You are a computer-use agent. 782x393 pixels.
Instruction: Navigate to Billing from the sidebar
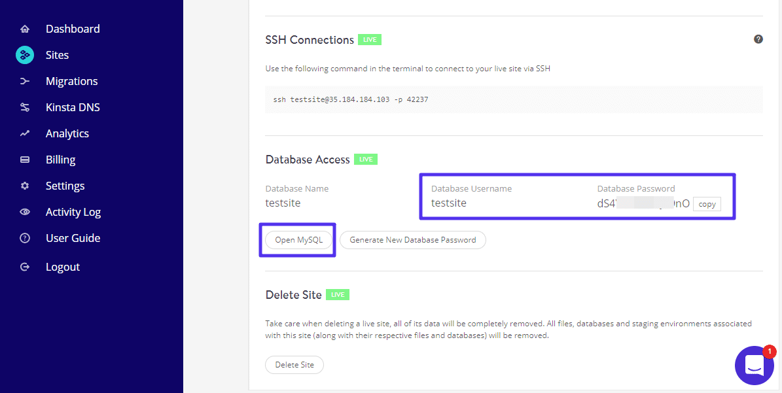pyautogui.click(x=60, y=159)
